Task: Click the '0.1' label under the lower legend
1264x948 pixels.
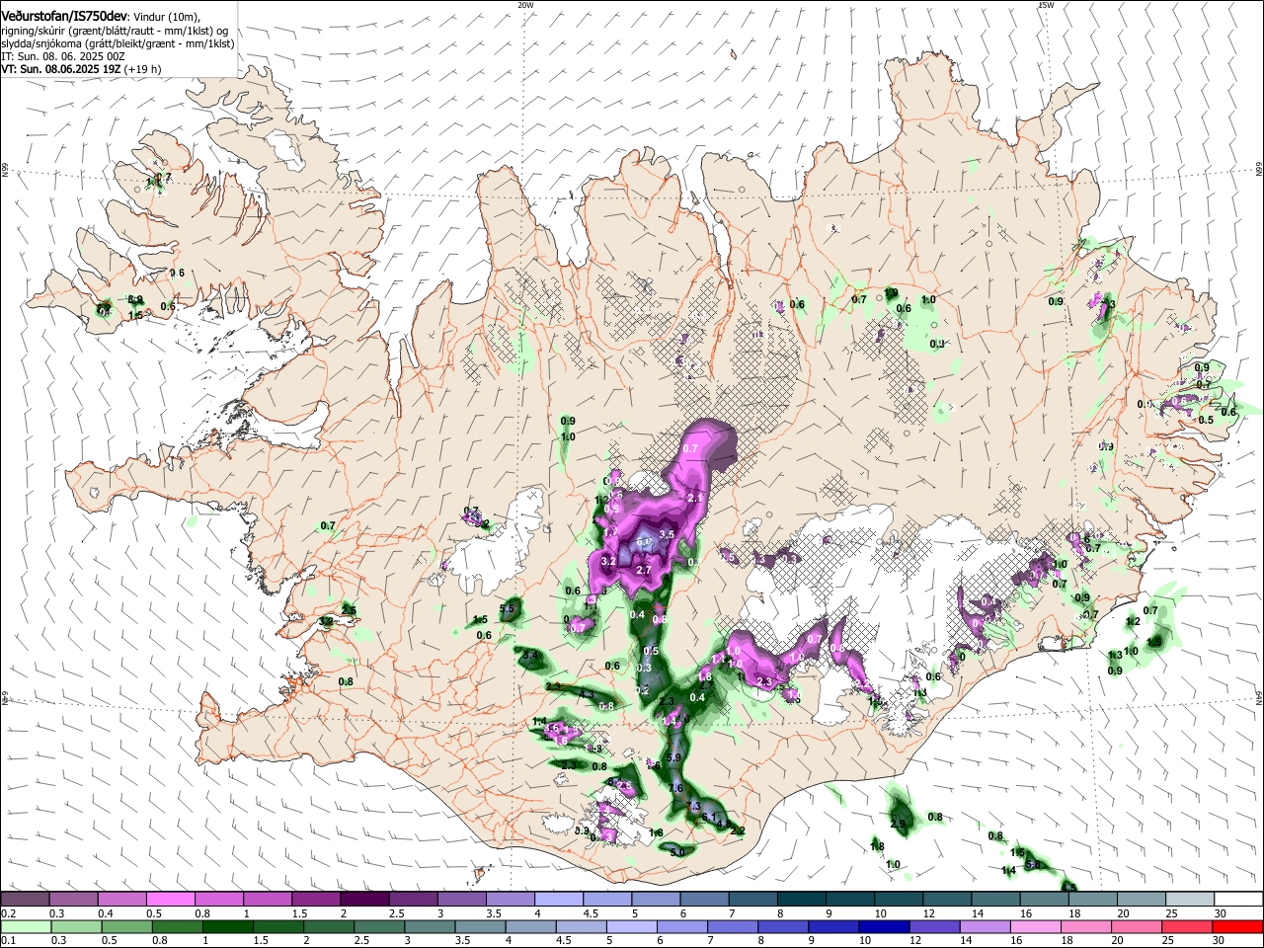Action: [x=8, y=941]
